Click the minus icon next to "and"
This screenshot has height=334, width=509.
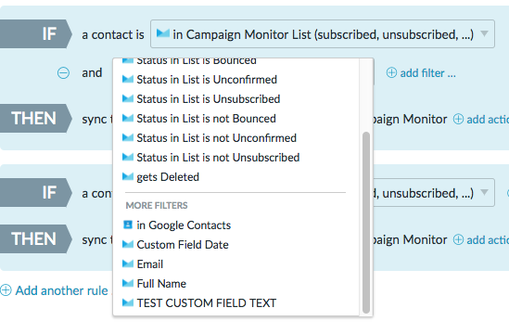click(x=63, y=72)
